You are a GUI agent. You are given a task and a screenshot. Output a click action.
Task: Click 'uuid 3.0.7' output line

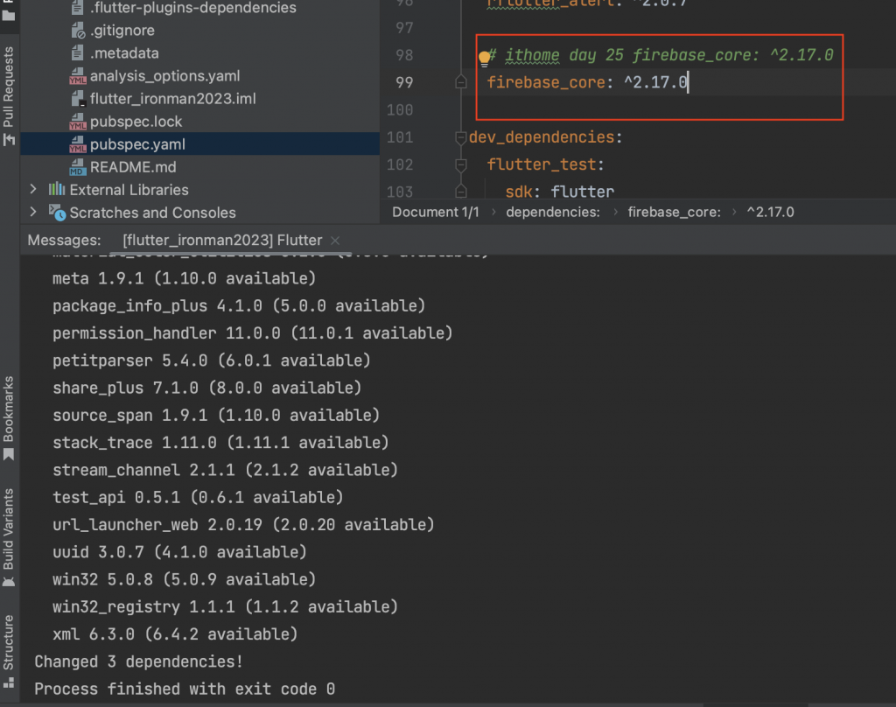click(x=179, y=553)
